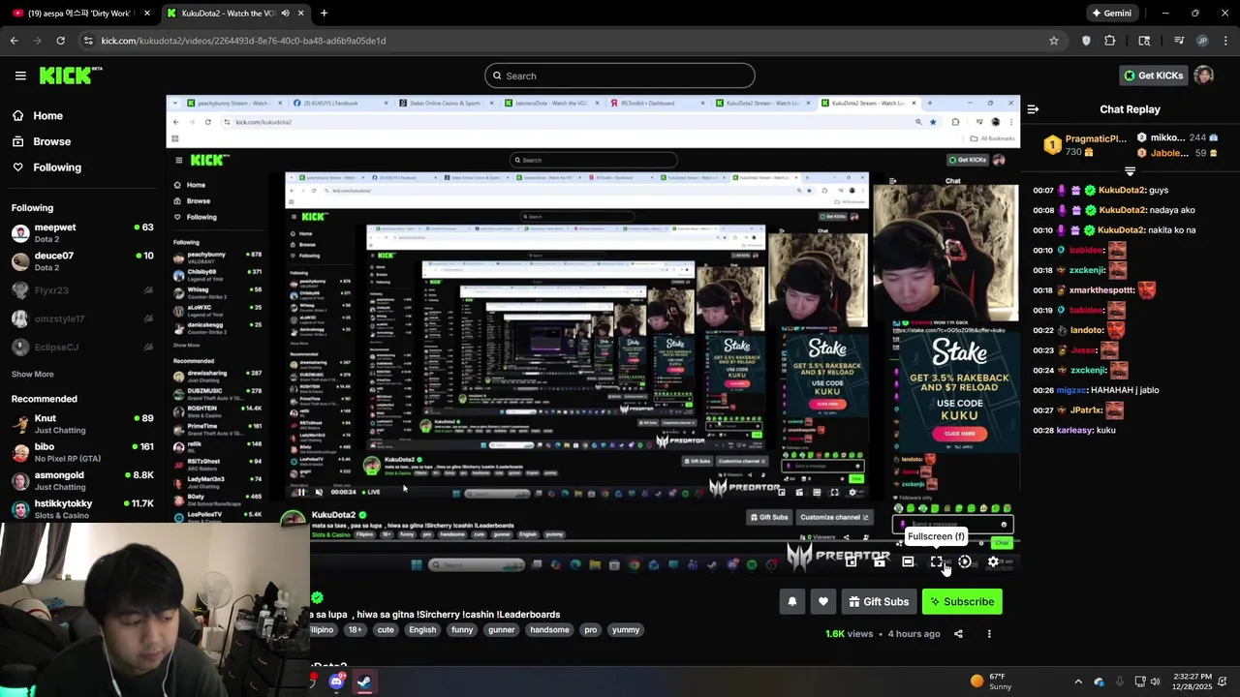Mute audio on KukuDota2 tab
The width and height of the screenshot is (1240, 697).
click(285, 14)
